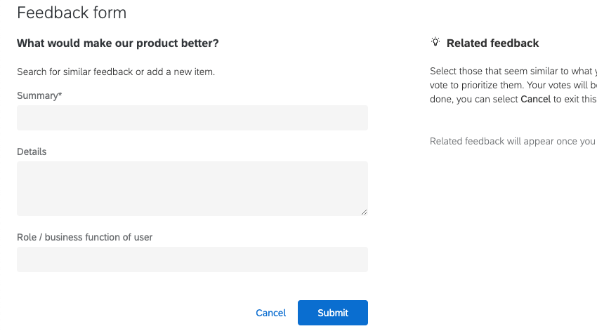Select the Role / business function input

pyautogui.click(x=192, y=259)
